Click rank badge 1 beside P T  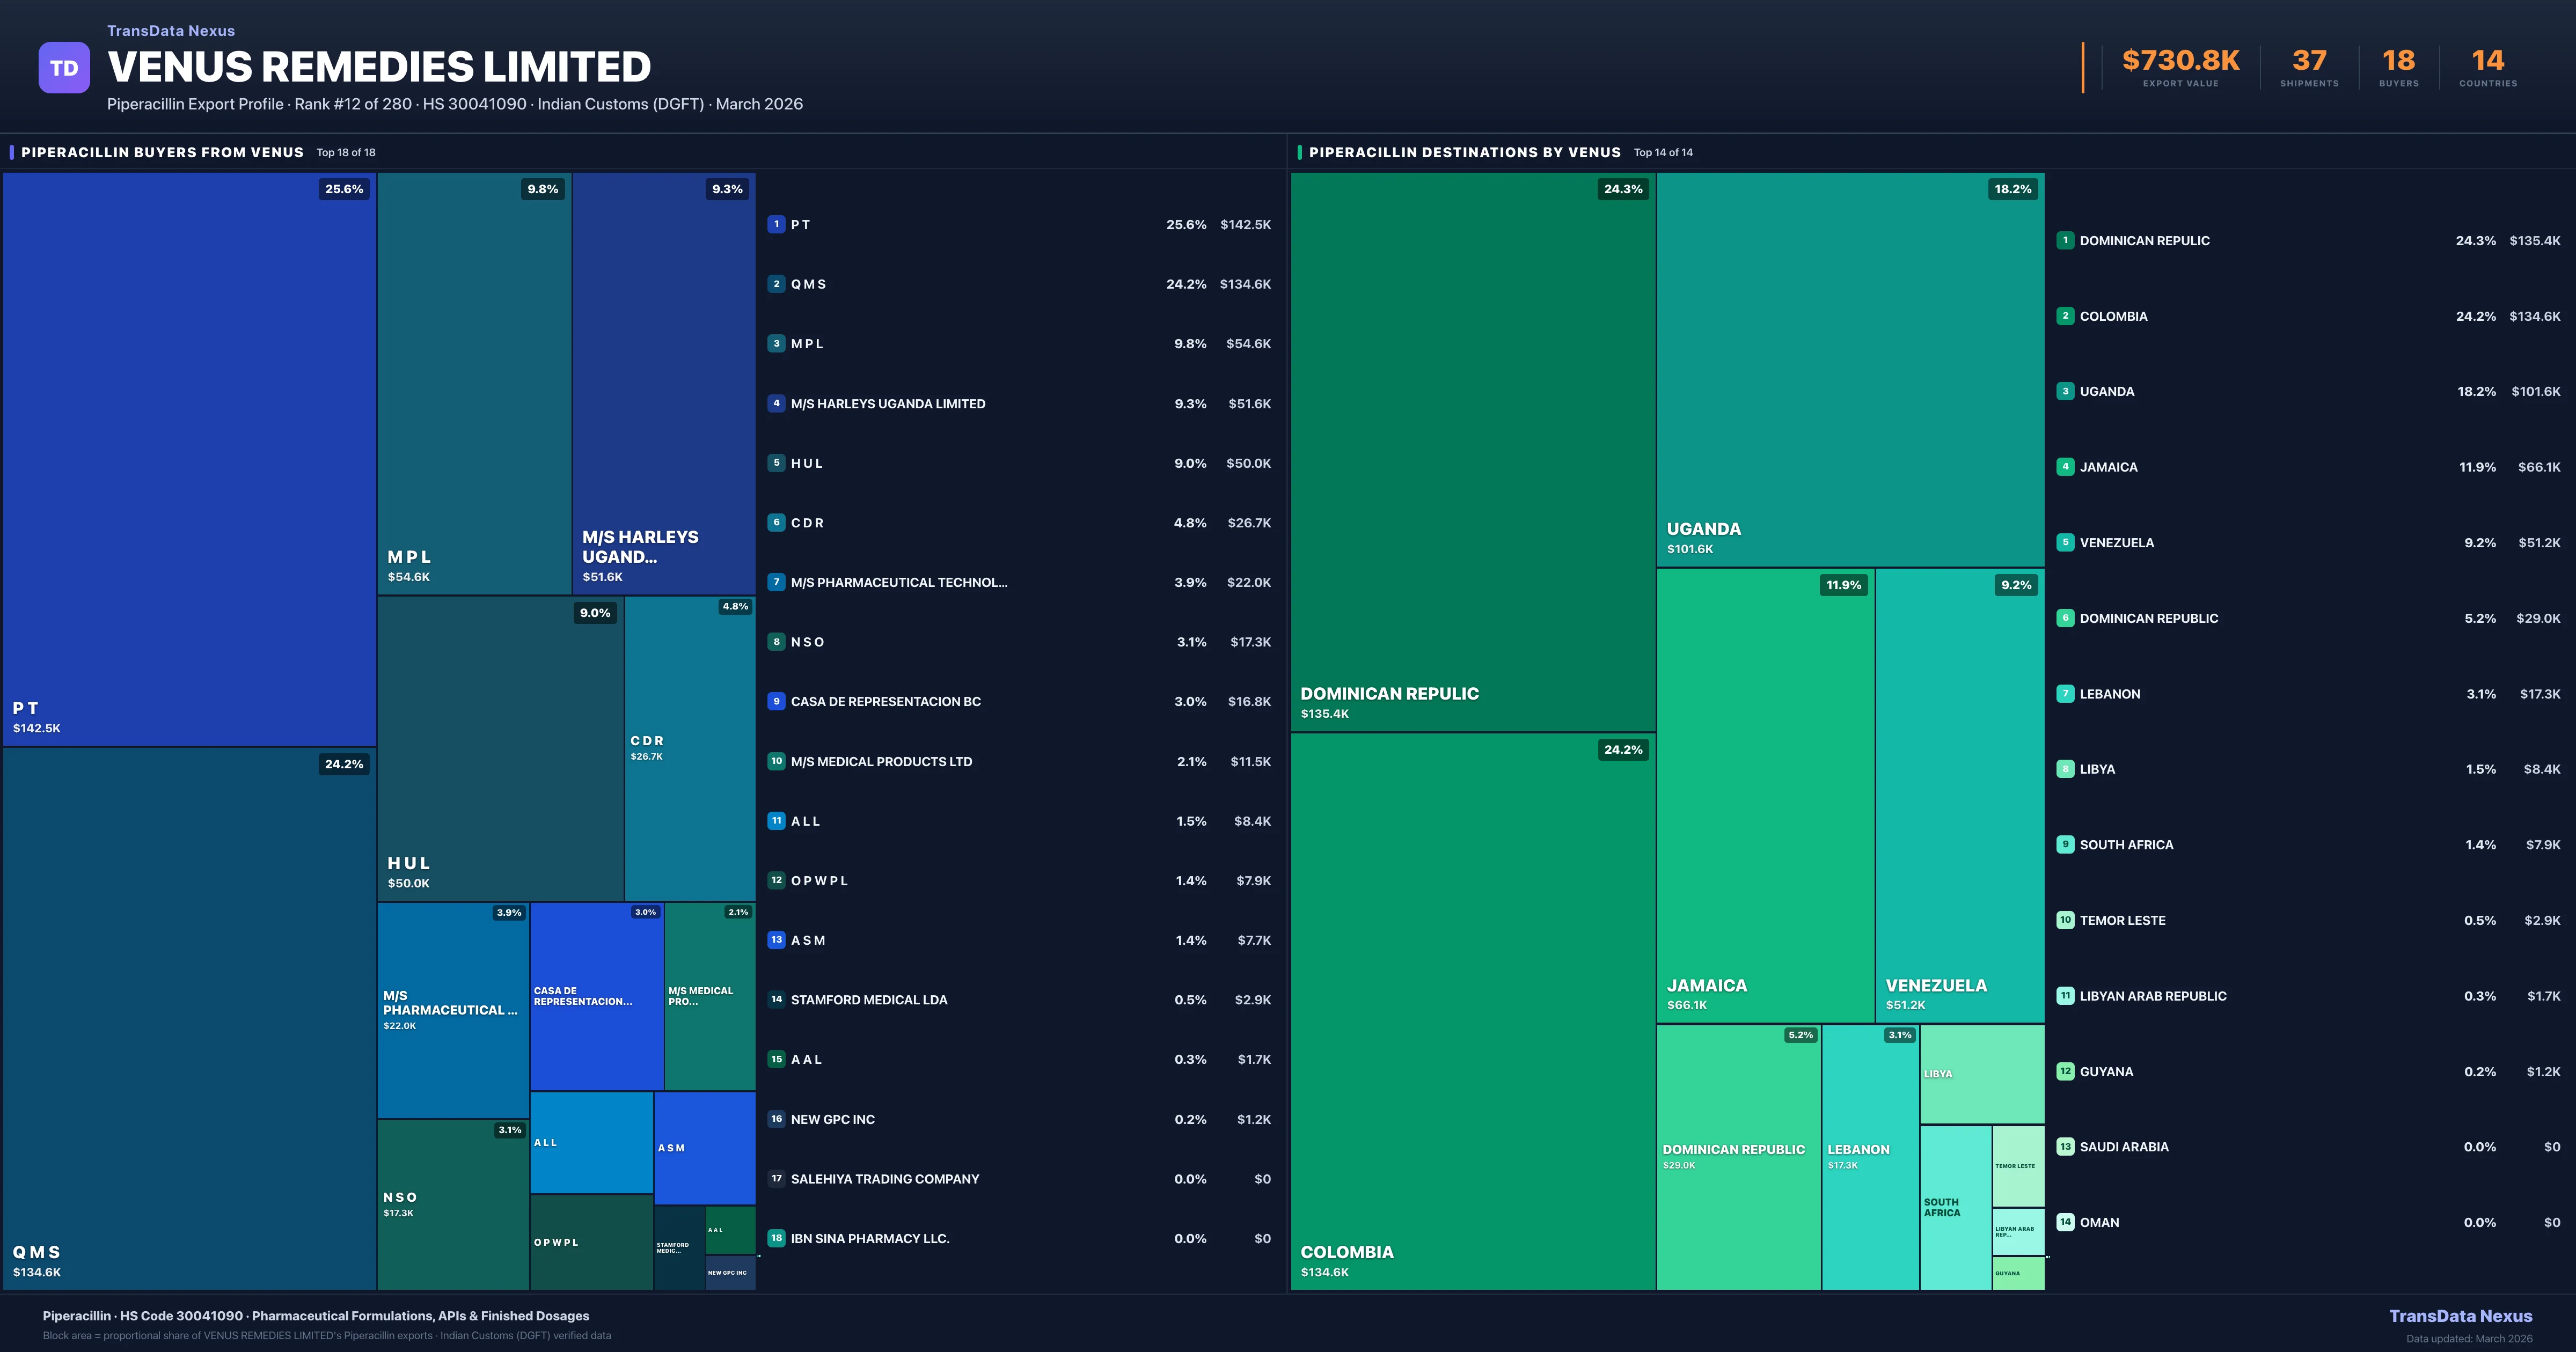pos(776,224)
